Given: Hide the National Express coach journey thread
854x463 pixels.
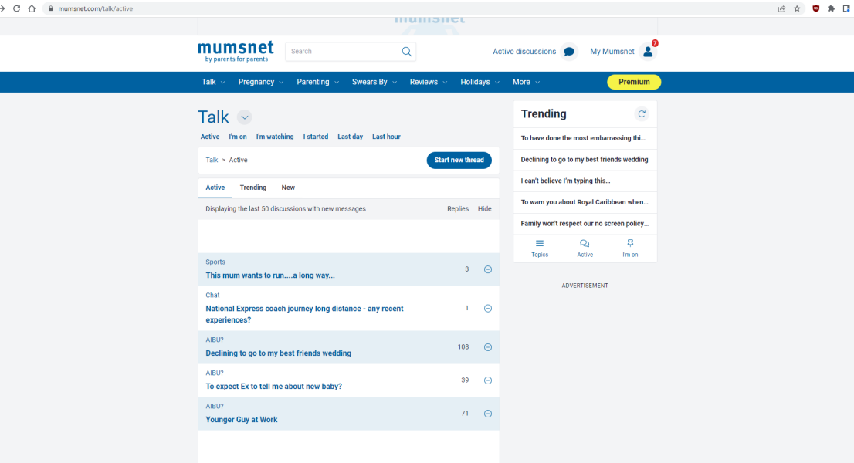Looking at the screenshot, I should click(x=487, y=308).
